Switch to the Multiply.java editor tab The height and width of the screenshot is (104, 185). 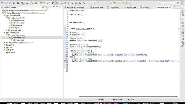(x=130, y=7)
